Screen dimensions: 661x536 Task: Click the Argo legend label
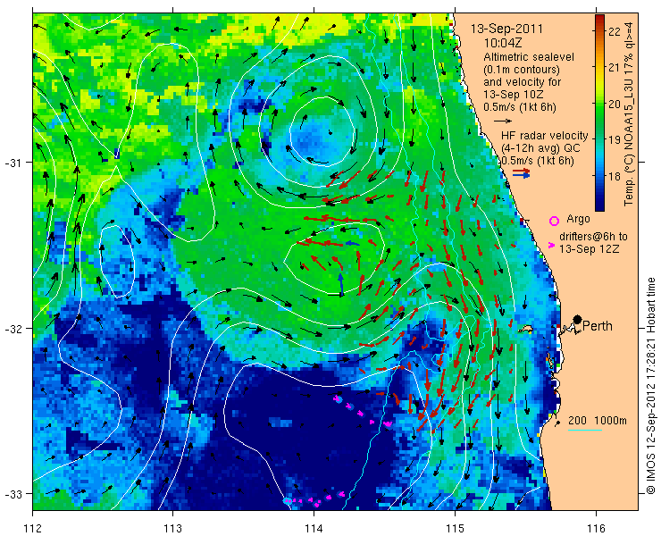click(578, 219)
